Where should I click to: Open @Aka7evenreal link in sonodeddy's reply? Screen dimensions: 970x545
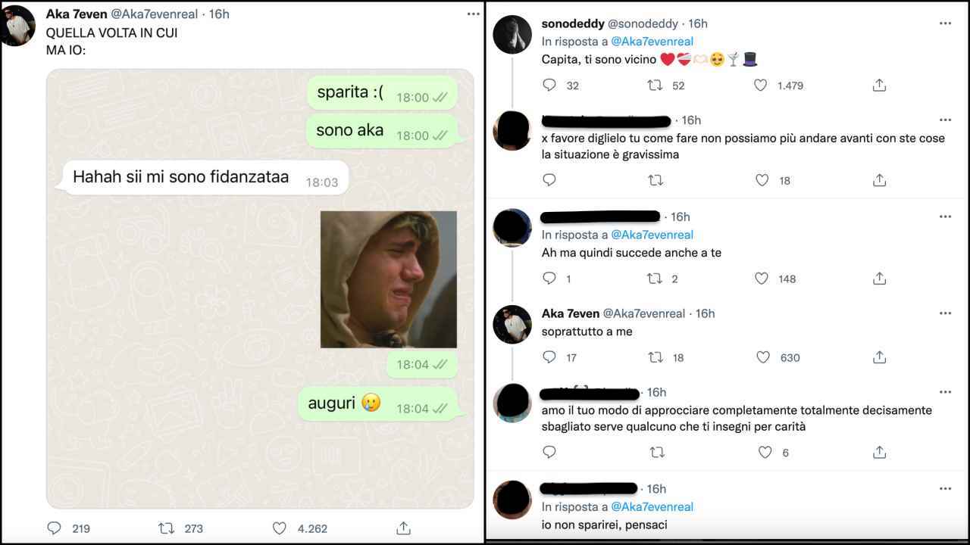[x=652, y=42]
